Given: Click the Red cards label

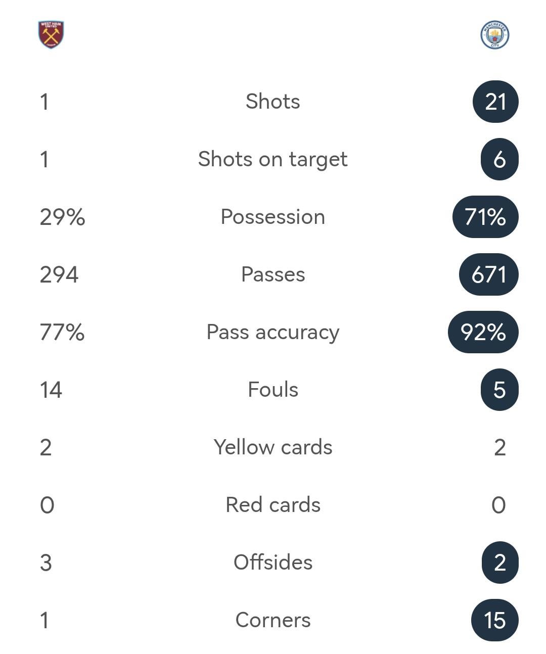Looking at the screenshot, I should pos(272,505).
